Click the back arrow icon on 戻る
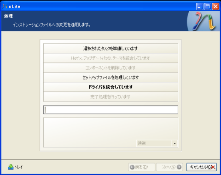The width and height of the screenshot is (221, 175). pyautogui.click(x=132, y=167)
